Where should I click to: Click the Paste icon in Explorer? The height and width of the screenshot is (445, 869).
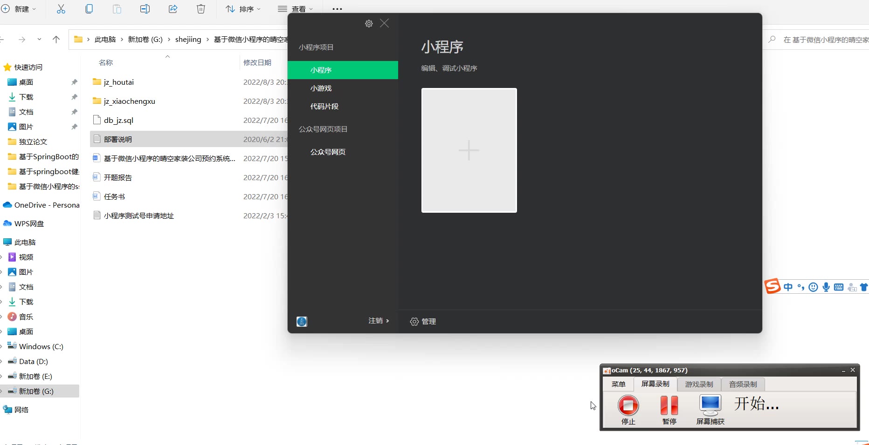click(117, 9)
